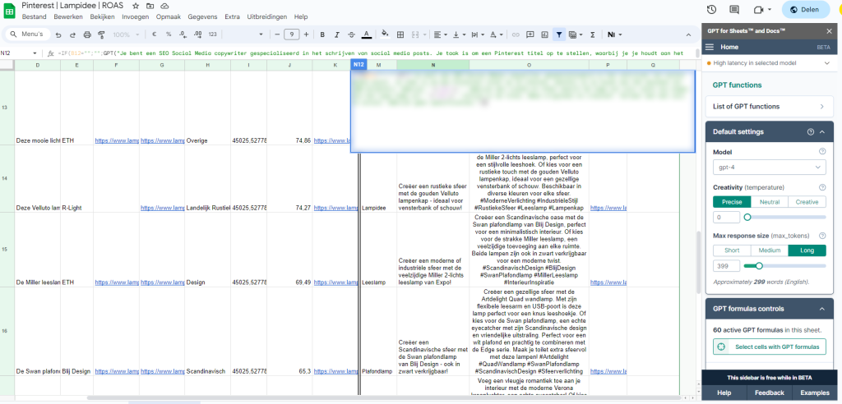Open the Invoegen menu
Viewport: 842px width, 404px height.
(136, 16)
